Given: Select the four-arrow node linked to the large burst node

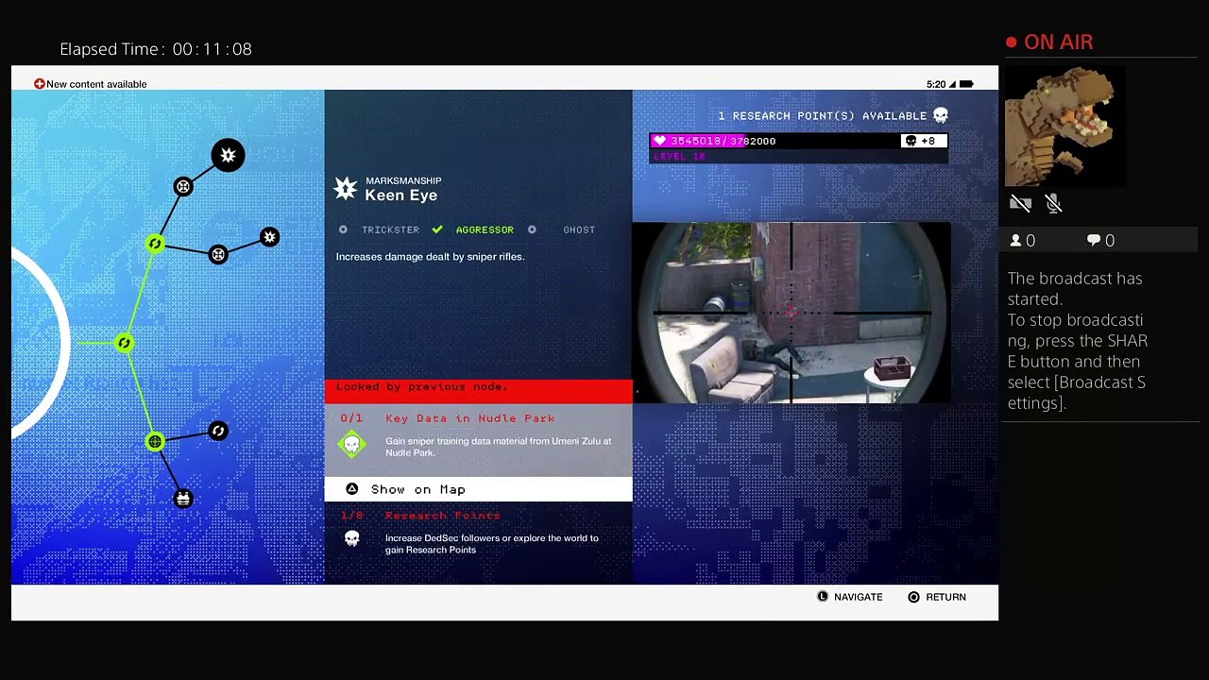Looking at the screenshot, I should 183,186.
